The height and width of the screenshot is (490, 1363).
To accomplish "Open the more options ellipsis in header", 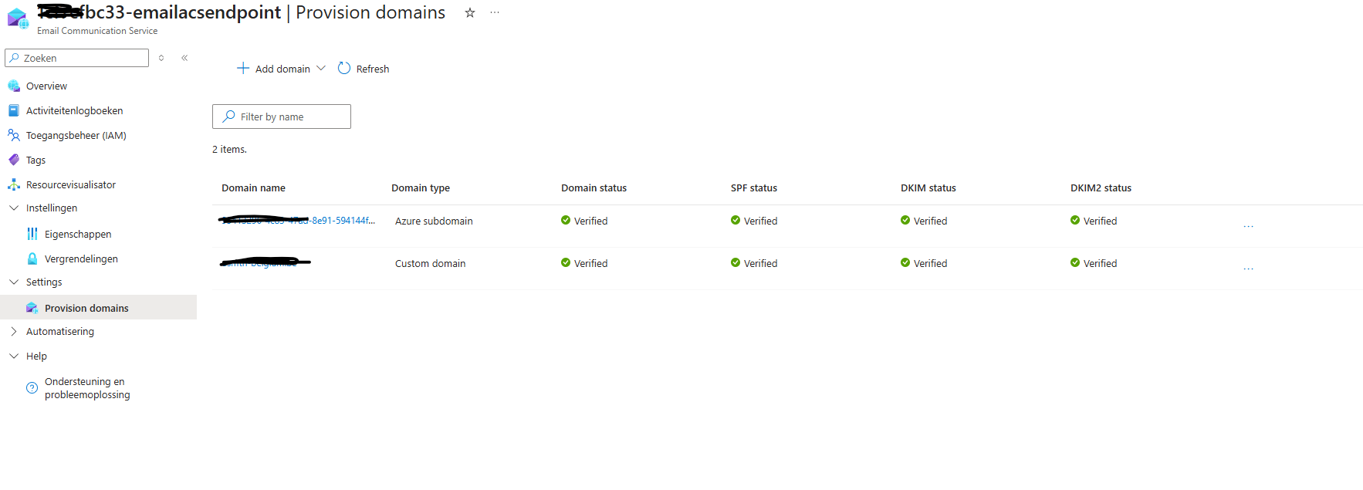I will (495, 12).
